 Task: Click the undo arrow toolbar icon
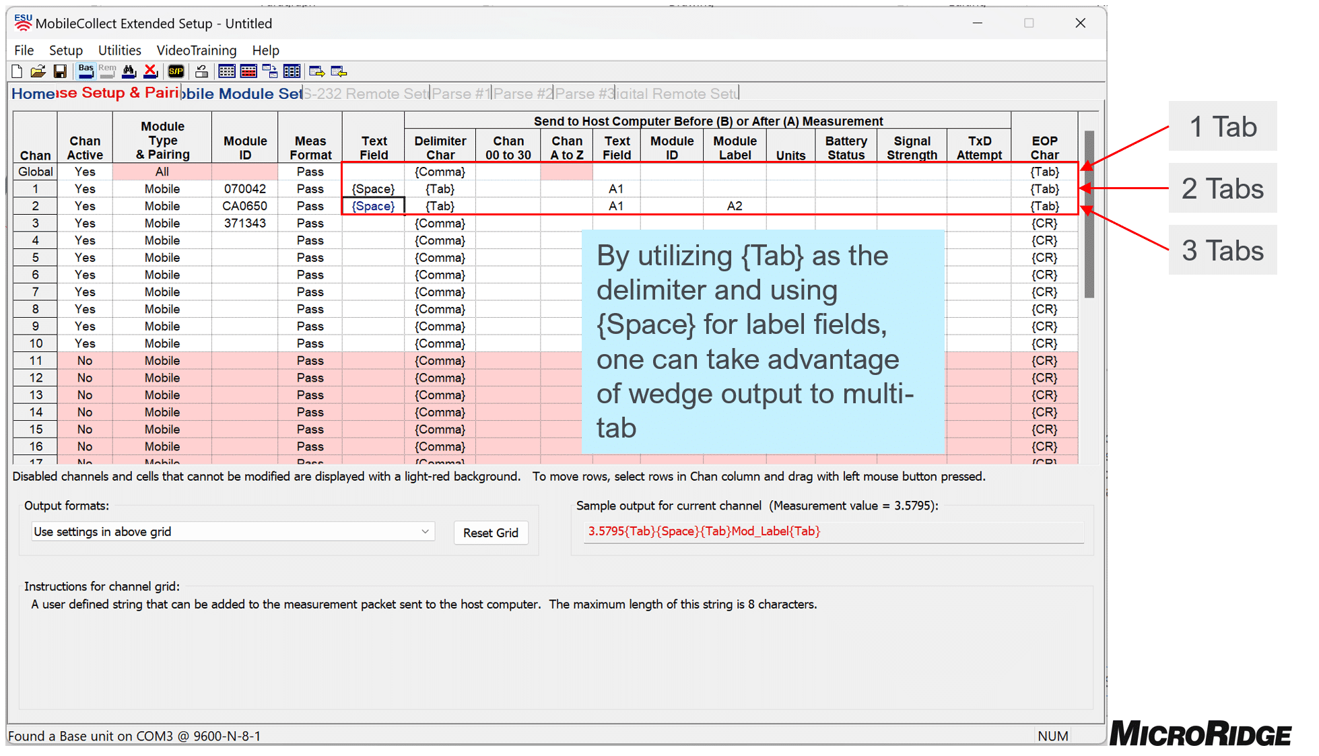tap(201, 71)
